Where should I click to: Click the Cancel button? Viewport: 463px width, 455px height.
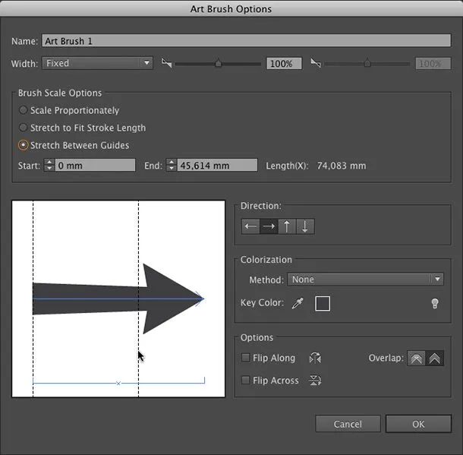point(348,425)
